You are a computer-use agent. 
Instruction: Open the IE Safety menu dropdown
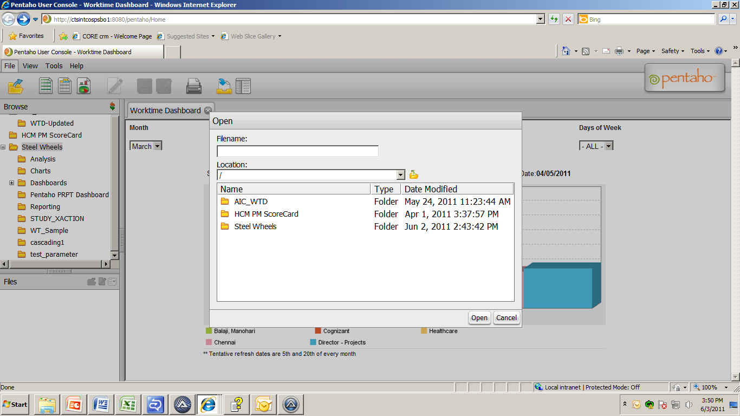click(673, 51)
